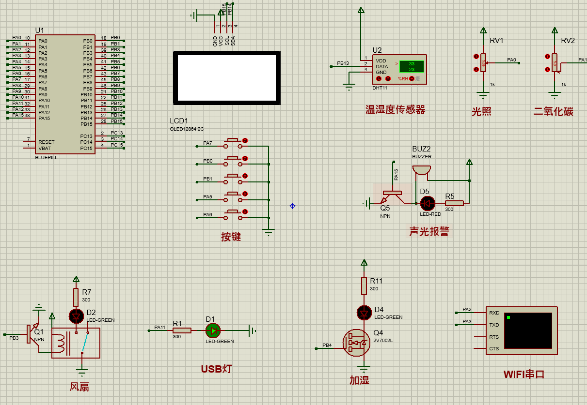Select the 温湿度传感器 label
This screenshot has height=405, width=587.
tap(396, 110)
